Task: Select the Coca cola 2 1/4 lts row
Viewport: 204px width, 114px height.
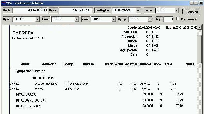Action: tap(78, 84)
